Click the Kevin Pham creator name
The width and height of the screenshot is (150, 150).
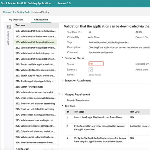point(93,37)
